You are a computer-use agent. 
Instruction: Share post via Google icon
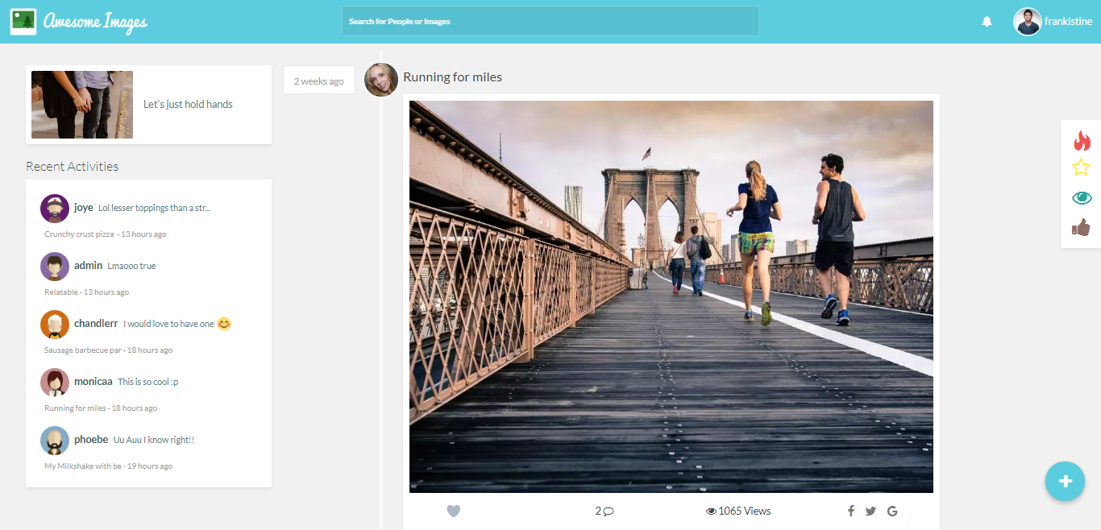click(892, 511)
